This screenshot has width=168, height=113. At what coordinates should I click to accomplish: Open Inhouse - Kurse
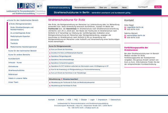15,62
